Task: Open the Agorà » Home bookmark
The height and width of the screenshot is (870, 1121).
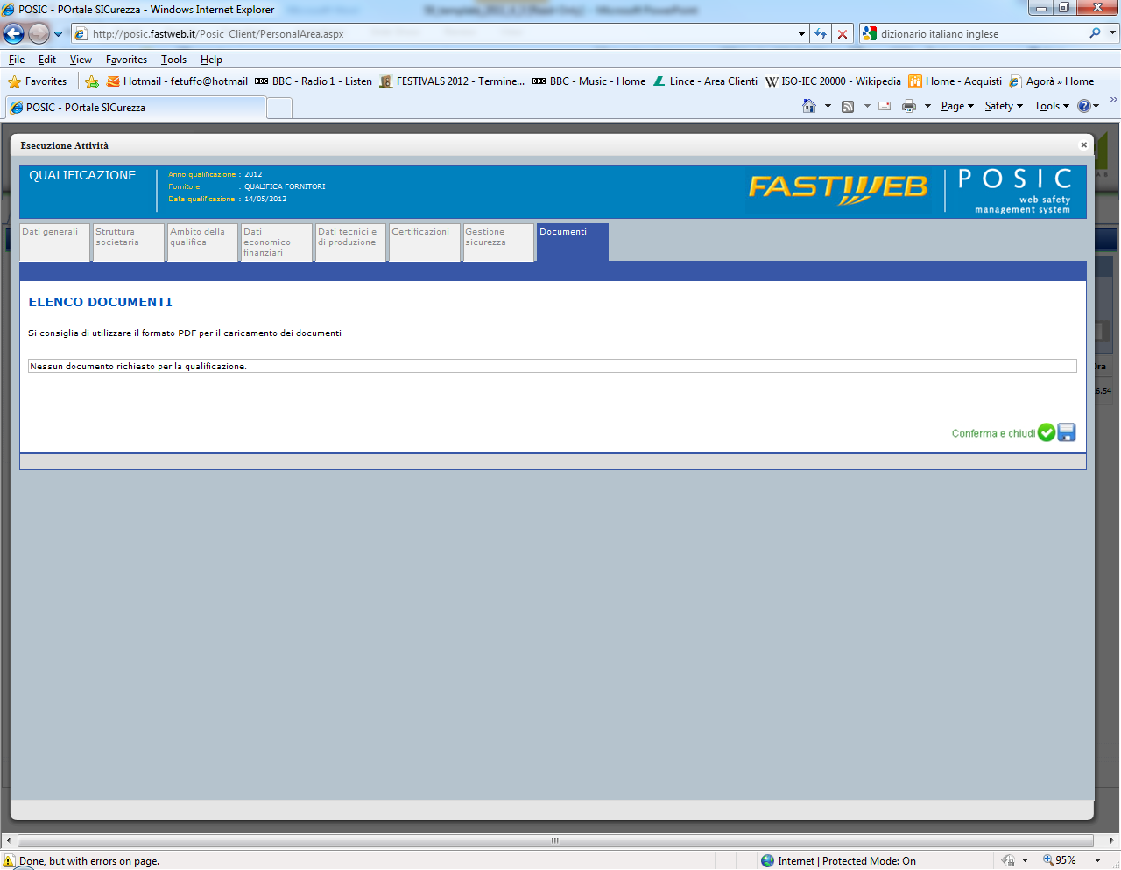Action: (x=1052, y=81)
